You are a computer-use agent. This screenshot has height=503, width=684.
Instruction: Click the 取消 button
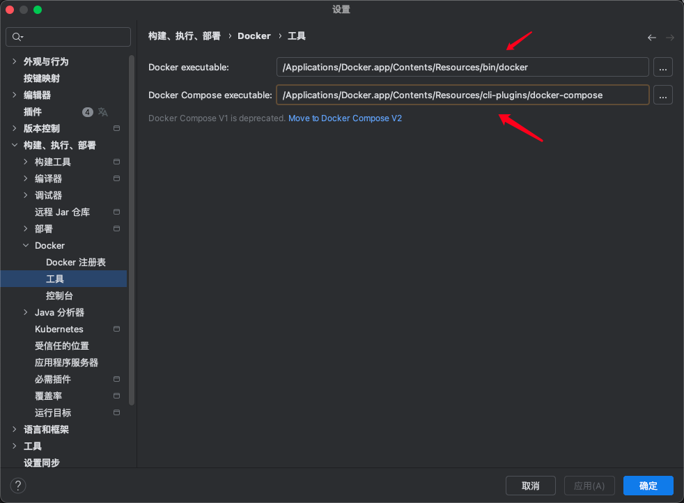(x=531, y=486)
